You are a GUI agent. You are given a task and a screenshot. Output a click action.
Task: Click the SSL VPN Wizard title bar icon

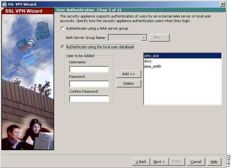(x=4, y=4)
